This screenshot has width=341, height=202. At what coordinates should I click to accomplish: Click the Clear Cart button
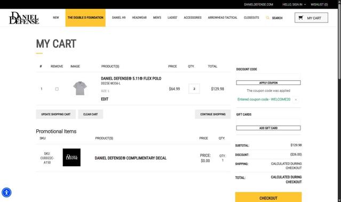tap(91, 114)
